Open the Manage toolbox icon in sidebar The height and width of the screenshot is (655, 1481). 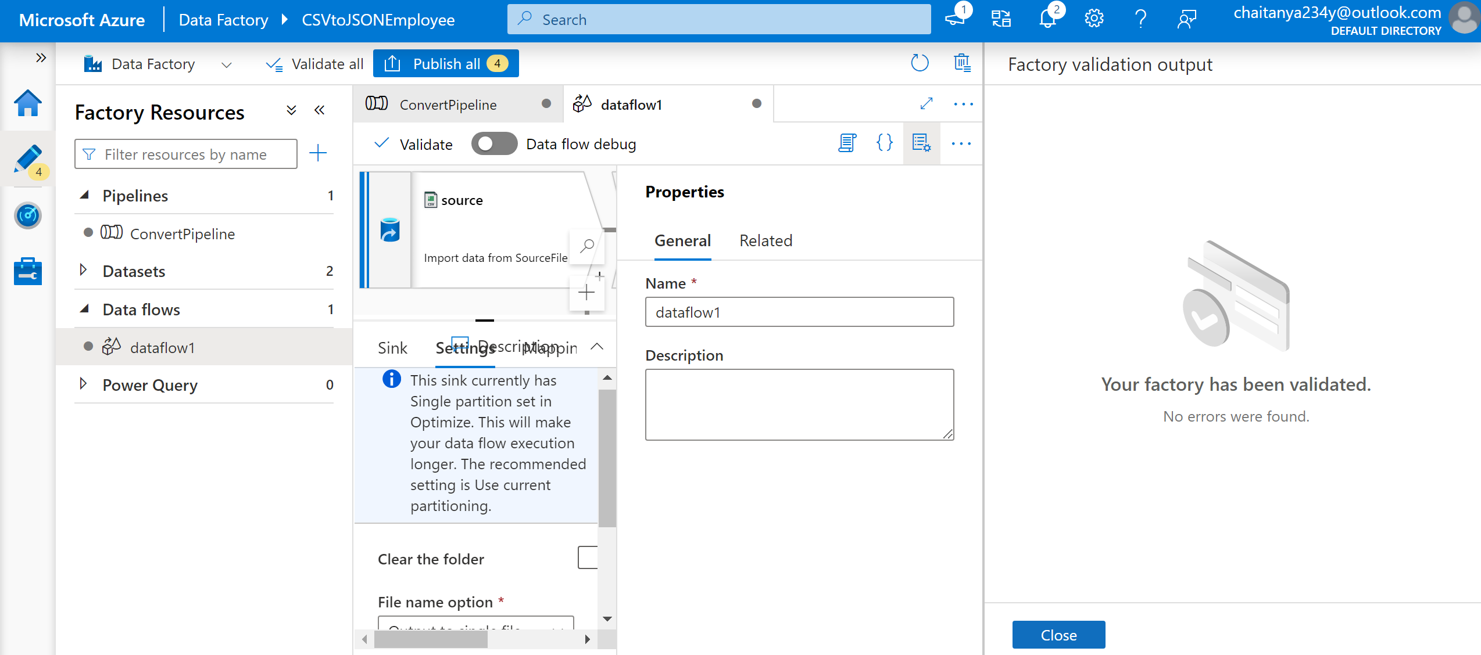click(27, 271)
